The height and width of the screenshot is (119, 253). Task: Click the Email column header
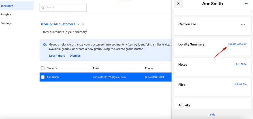[96, 68]
